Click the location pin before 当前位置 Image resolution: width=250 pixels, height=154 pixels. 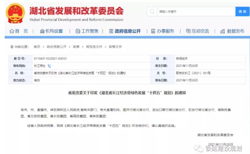click(12, 47)
